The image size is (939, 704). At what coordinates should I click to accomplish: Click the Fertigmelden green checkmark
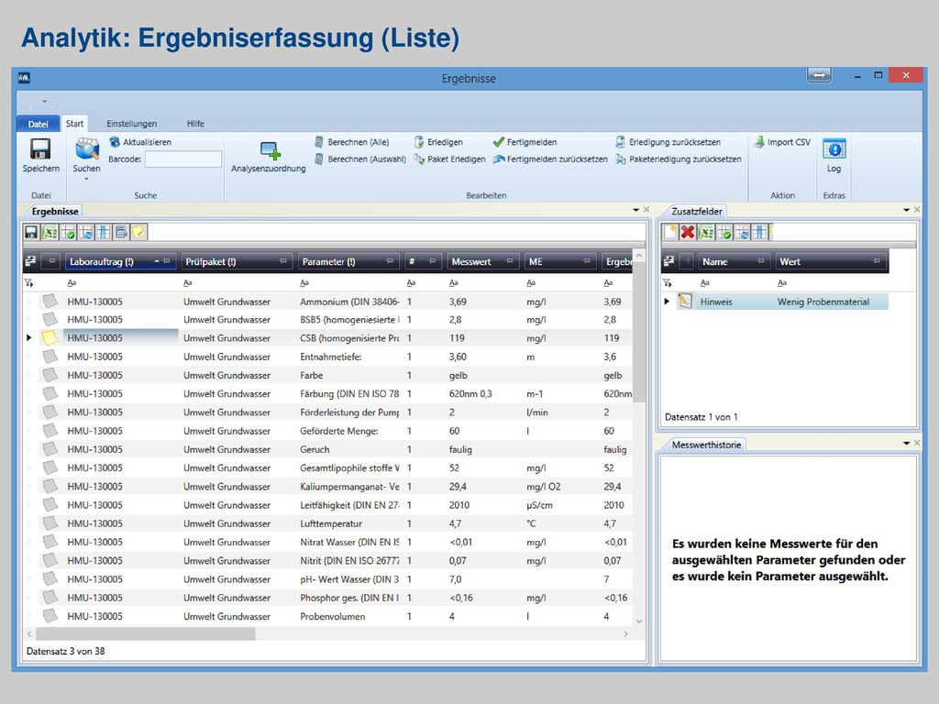click(498, 142)
